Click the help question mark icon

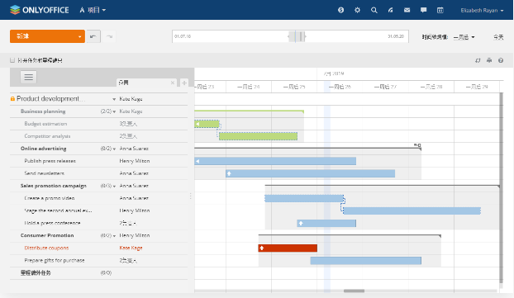click(x=501, y=60)
